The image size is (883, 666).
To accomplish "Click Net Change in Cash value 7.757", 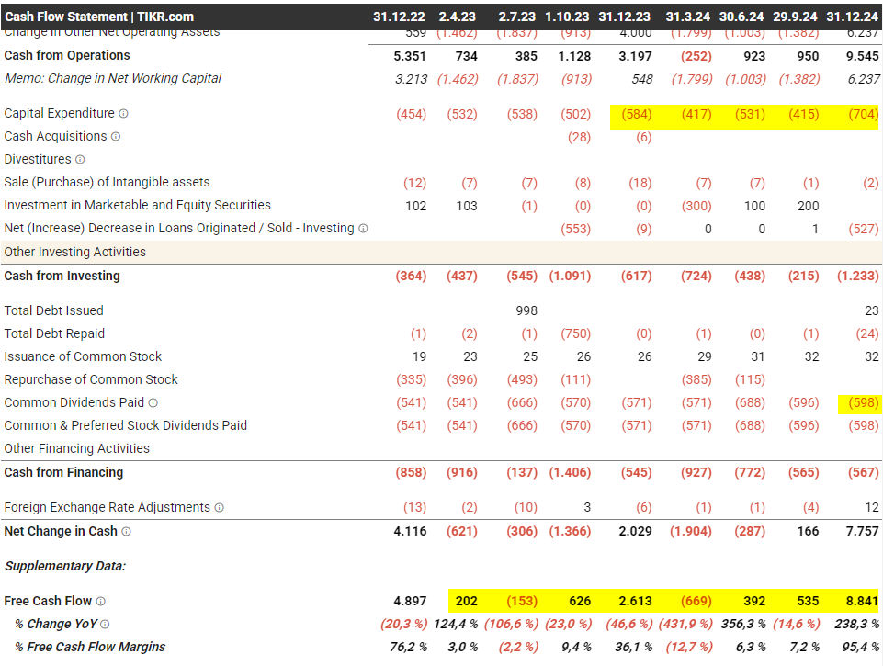I will tap(862, 532).
